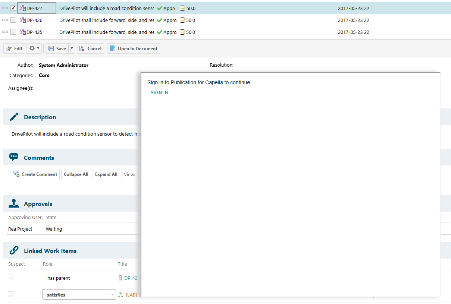
Task: Click the priority icon next to 50.0 in the DP-425 row
Action: [182, 32]
